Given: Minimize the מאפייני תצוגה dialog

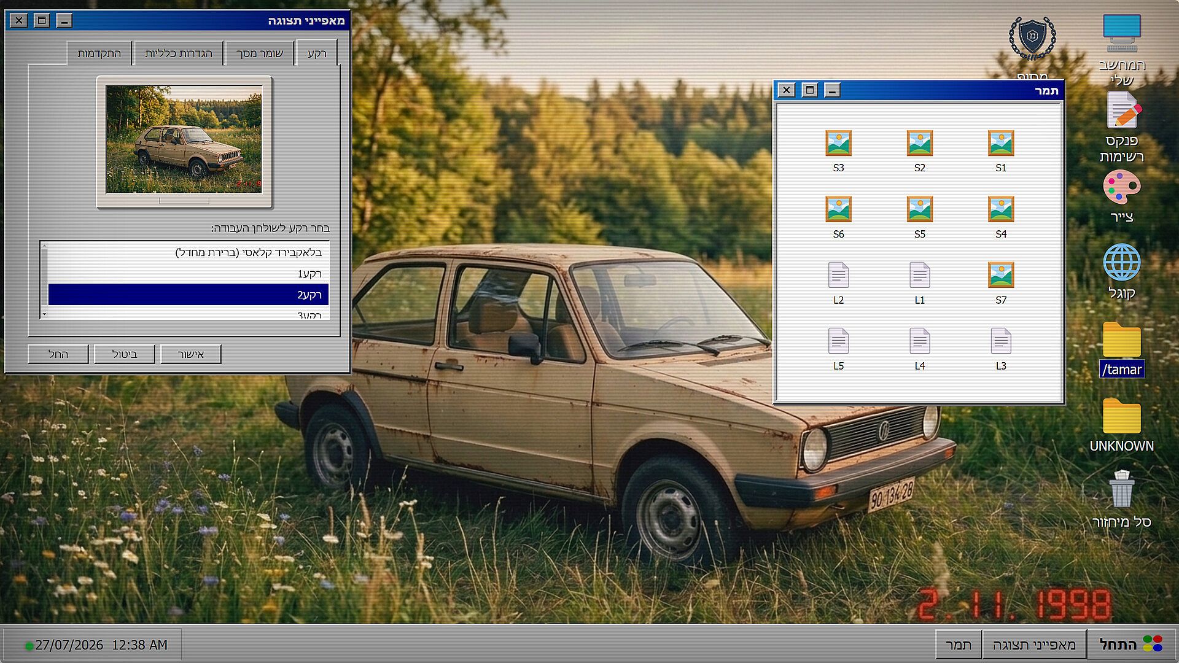Looking at the screenshot, I should coord(64,20).
